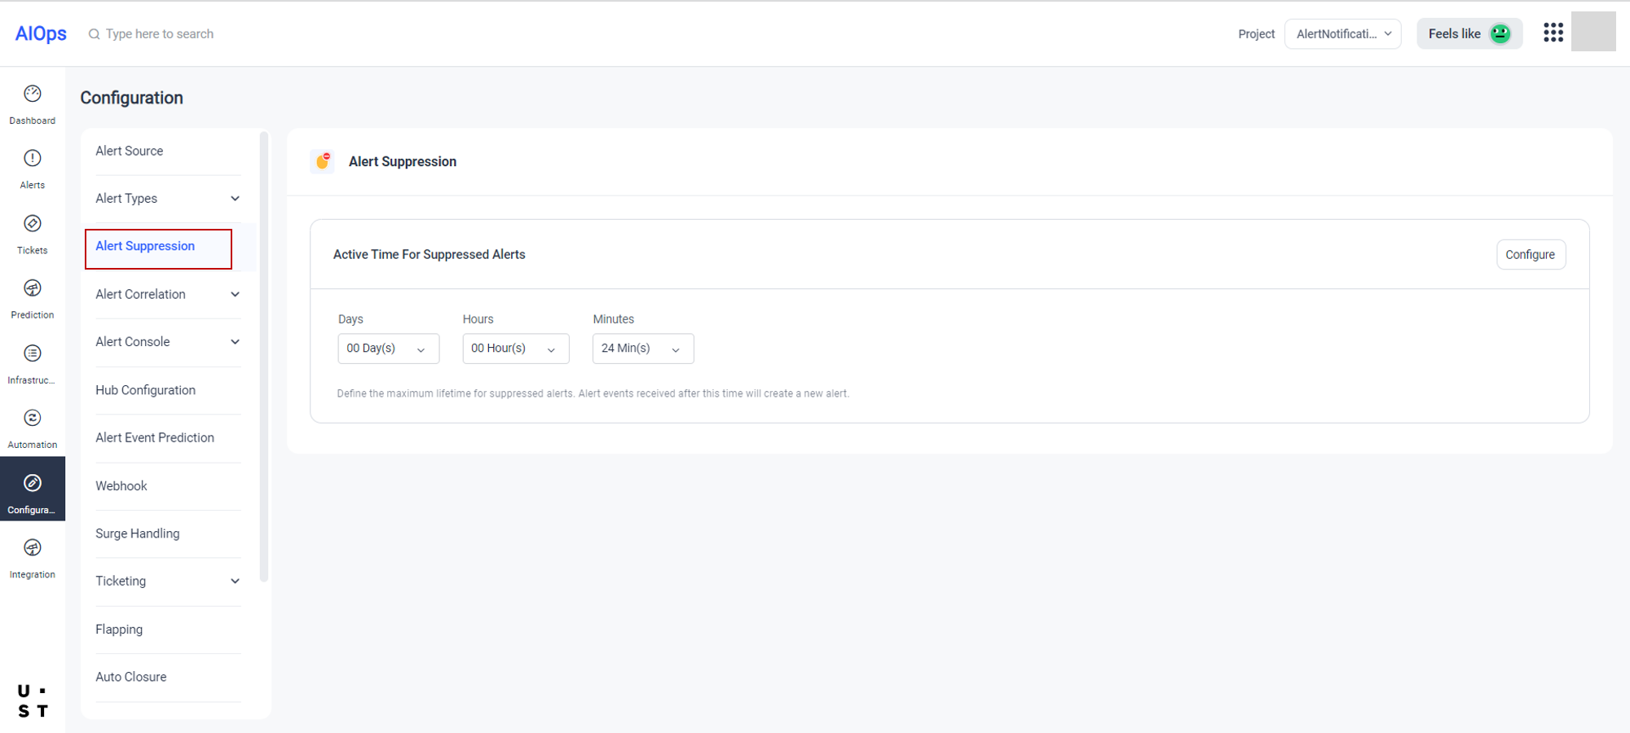Open the Days dropdown
The image size is (1630, 733).
tap(388, 349)
